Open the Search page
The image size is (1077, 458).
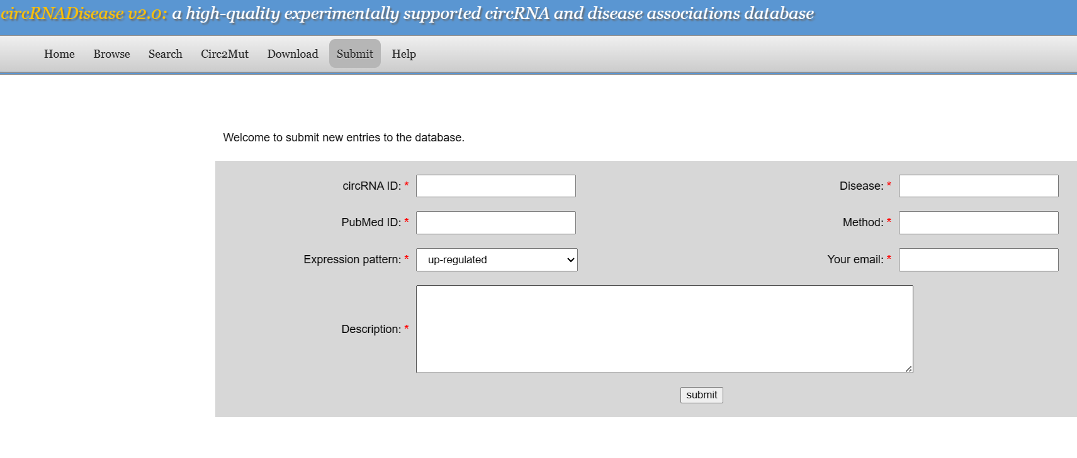(165, 54)
